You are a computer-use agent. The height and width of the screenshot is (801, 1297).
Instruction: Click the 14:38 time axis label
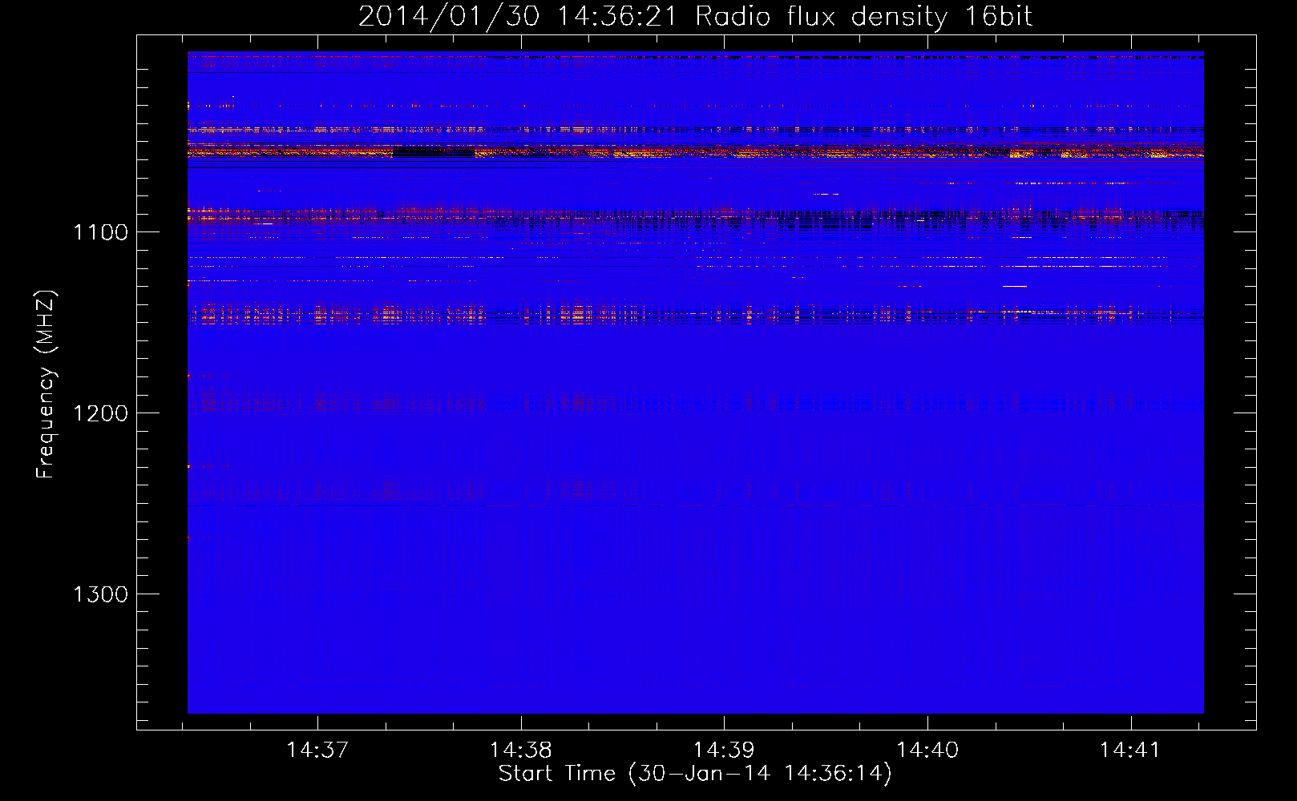pos(521,751)
